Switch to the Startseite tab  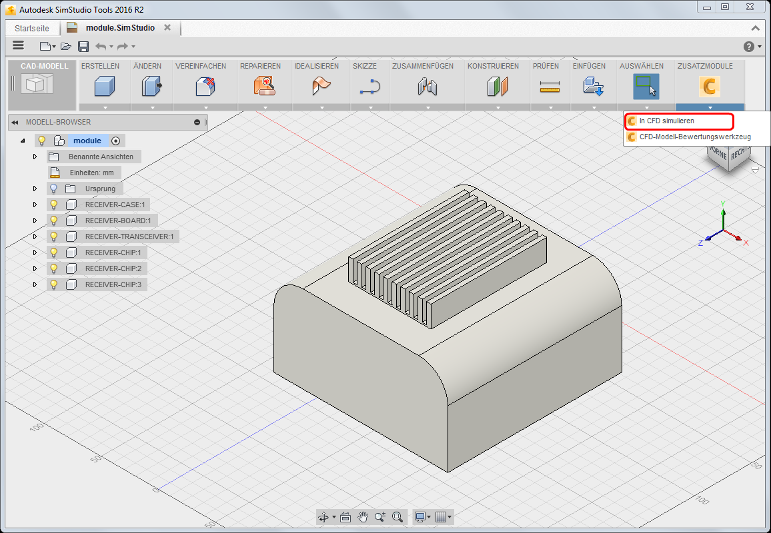click(32, 28)
